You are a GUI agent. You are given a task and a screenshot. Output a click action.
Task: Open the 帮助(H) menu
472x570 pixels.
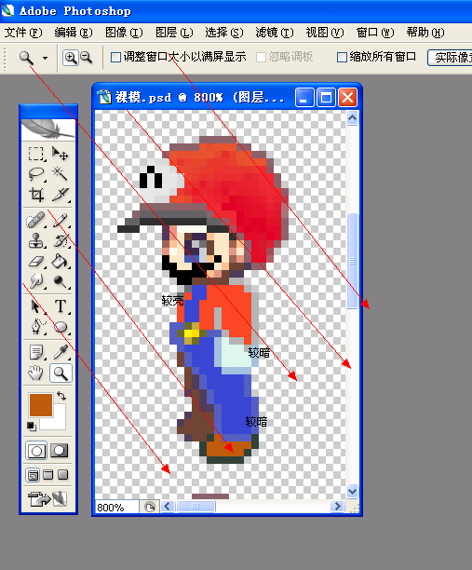(425, 33)
